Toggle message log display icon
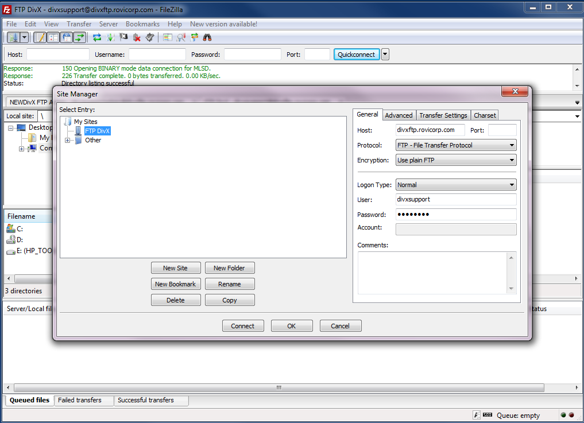 point(40,37)
